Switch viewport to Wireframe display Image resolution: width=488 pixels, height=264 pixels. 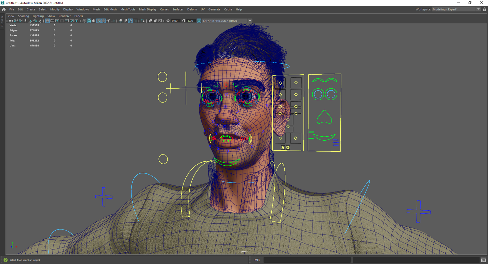[84, 21]
